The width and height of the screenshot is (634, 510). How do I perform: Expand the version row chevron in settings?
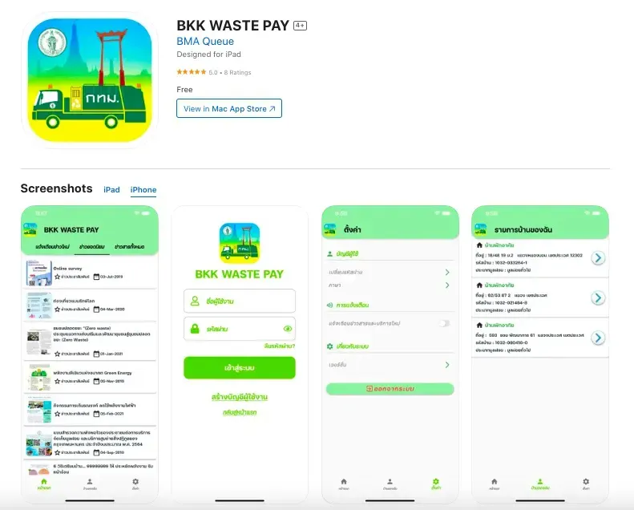[x=447, y=365]
